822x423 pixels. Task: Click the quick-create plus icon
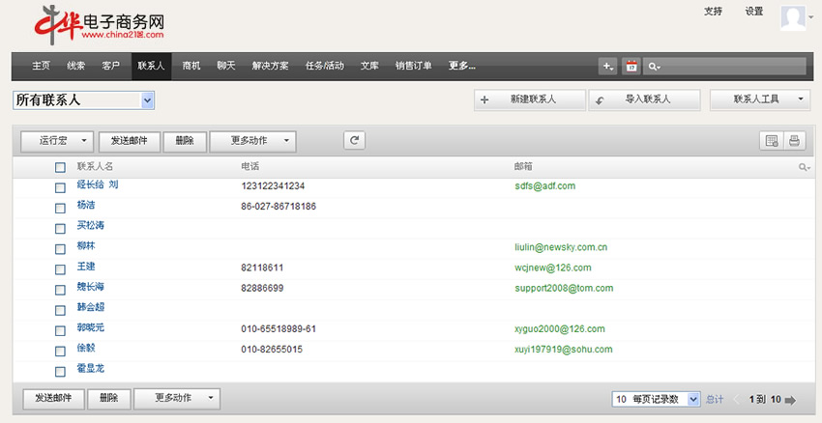[607, 66]
